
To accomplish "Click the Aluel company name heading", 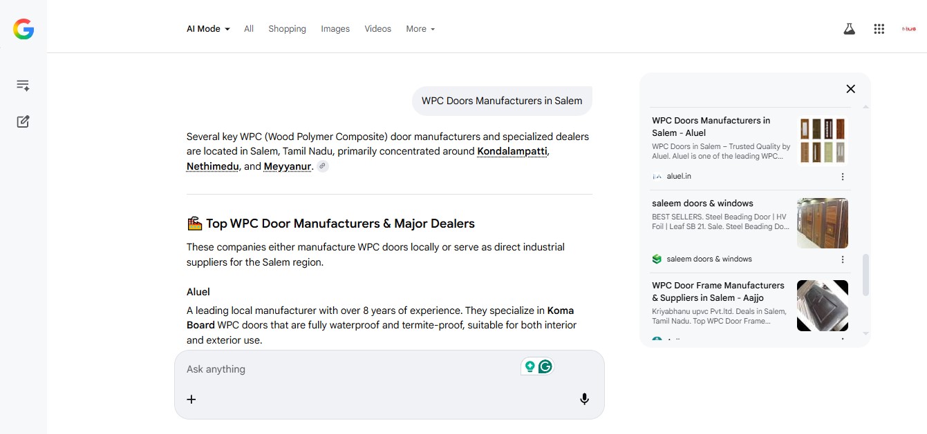I will 198,292.
